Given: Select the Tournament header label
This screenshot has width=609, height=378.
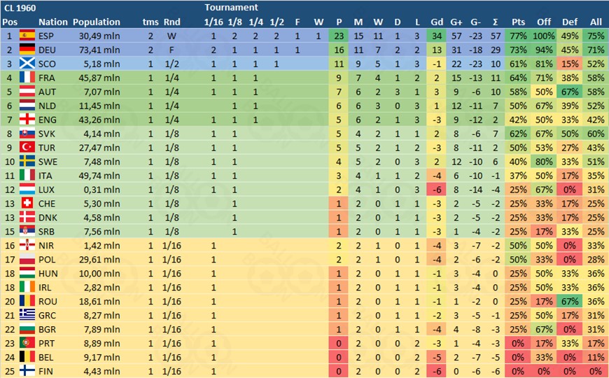Looking at the screenshot, I should [231, 8].
